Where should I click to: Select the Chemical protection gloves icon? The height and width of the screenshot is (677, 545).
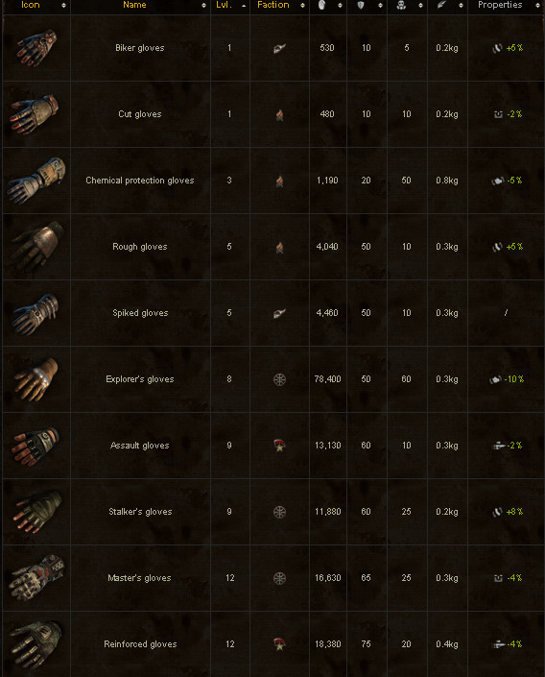click(36, 181)
